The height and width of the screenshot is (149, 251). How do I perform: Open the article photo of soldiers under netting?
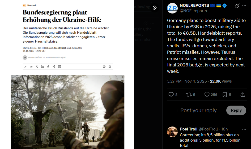(67, 112)
